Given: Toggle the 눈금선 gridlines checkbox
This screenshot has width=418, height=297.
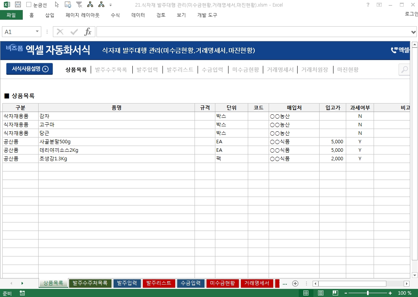Looking at the screenshot, I should (29, 5).
